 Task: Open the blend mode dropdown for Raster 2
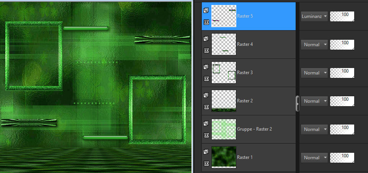pyautogui.click(x=314, y=101)
